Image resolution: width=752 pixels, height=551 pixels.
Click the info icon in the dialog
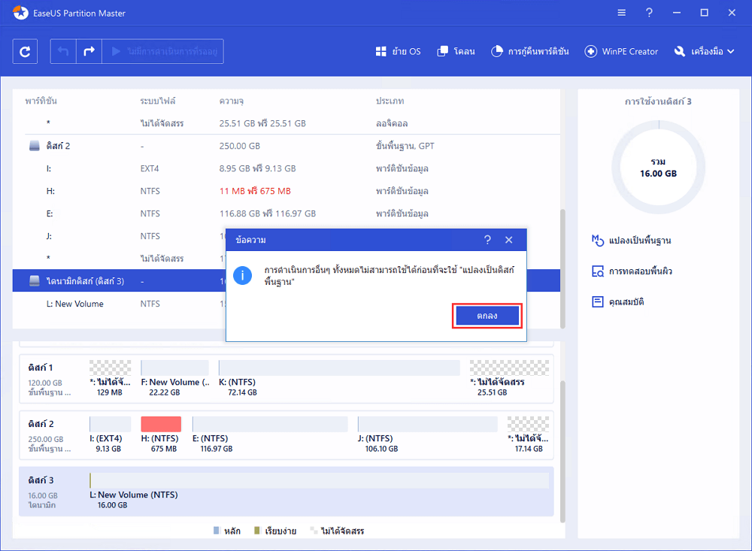(x=243, y=275)
